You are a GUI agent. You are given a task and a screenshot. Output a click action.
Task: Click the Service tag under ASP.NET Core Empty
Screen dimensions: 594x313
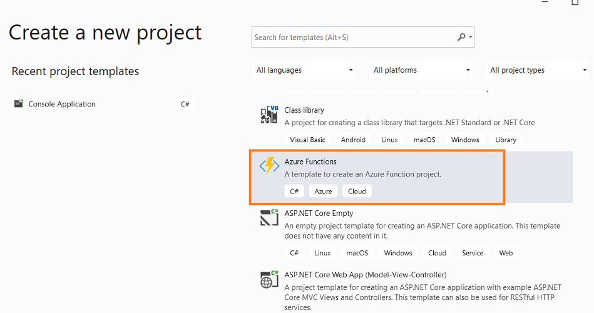click(x=473, y=253)
